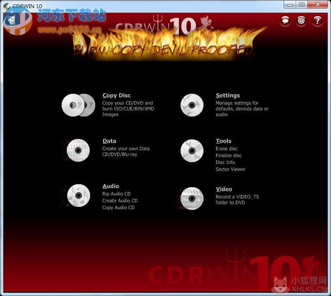
Task: Choose Finalize disc under Tools
Action: pos(228,156)
